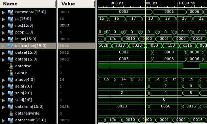207x124 pixels.
Task: Click the bus icon beside dataresult[15:0]
Action: click(x=10, y=120)
